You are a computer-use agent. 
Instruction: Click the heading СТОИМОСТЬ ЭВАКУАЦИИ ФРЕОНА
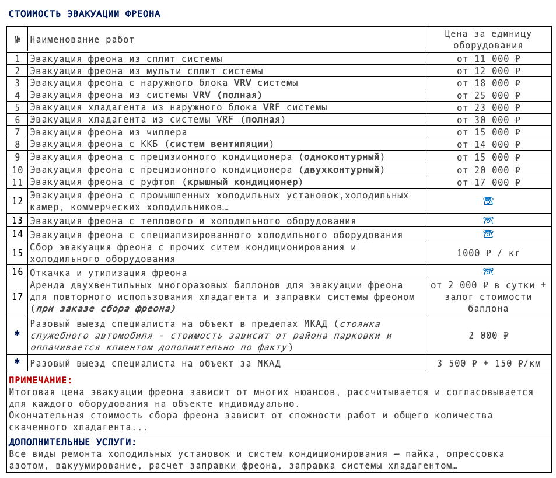click(85, 14)
